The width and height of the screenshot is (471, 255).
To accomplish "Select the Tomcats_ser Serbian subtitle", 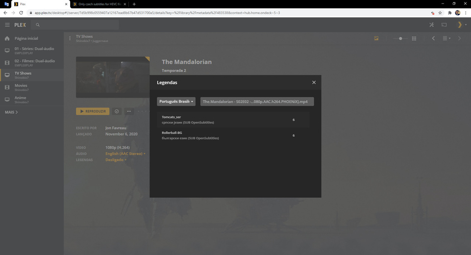I will point(233,120).
